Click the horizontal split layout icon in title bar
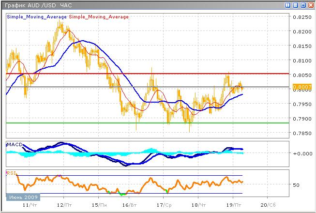The image size is (316, 213). click(x=296, y=5)
